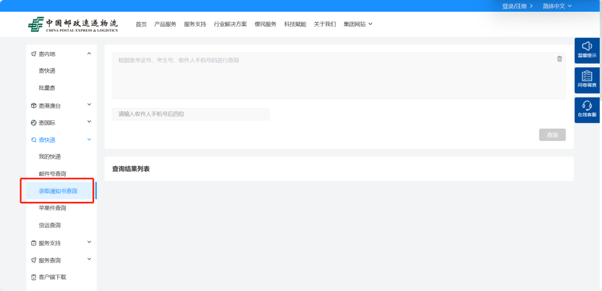This screenshot has height=291, width=602.
Task: Open 服务支持 in the top navigation
Action: tap(195, 24)
